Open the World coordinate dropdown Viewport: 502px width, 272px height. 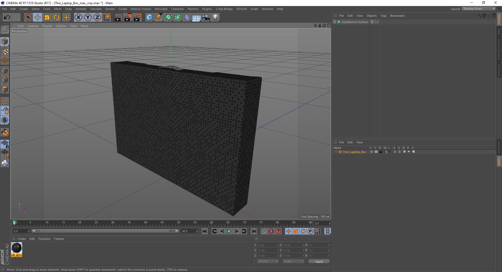[268, 261]
